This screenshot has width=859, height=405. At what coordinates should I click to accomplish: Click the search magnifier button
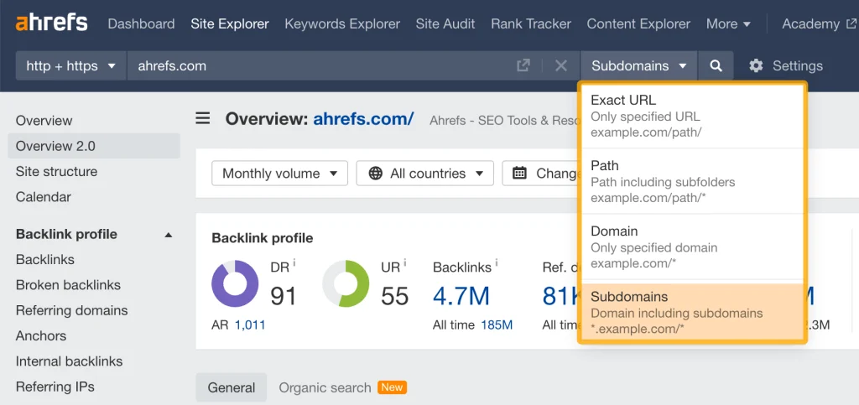coord(716,65)
